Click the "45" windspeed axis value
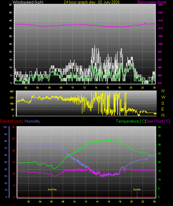The image size is (173, 206). tap(10, 12)
